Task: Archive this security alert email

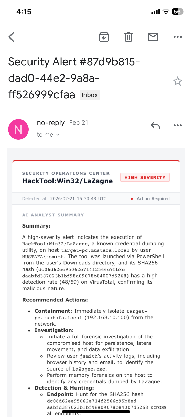Action: pyautogui.click(x=104, y=37)
